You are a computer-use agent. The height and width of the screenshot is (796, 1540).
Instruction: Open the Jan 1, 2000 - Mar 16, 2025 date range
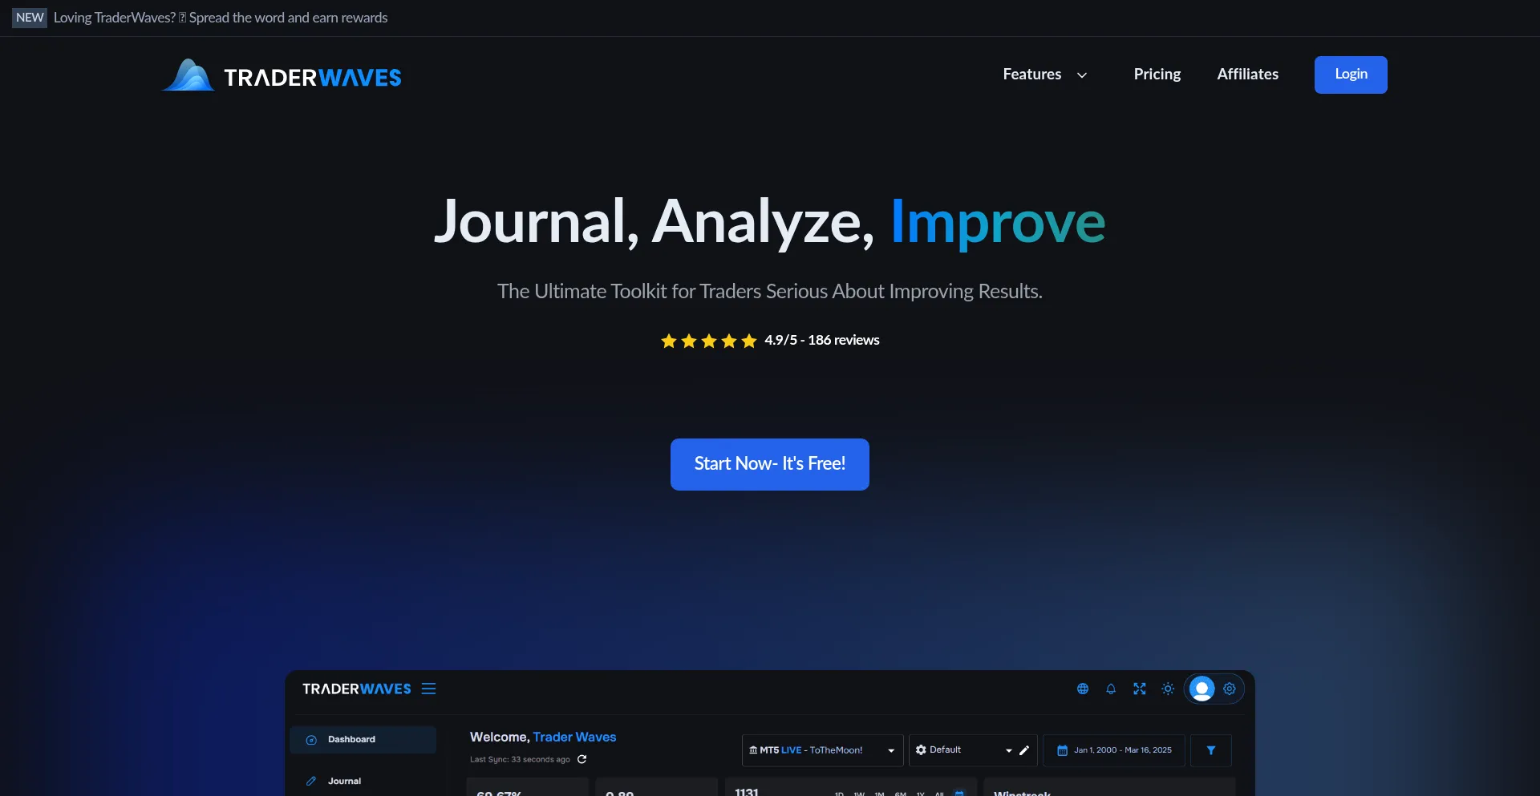point(1114,750)
